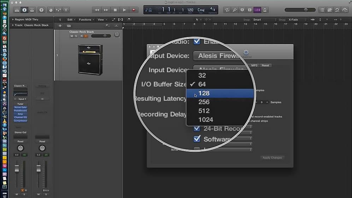Select 128 in I/O Buffer Size menu

pos(220,93)
